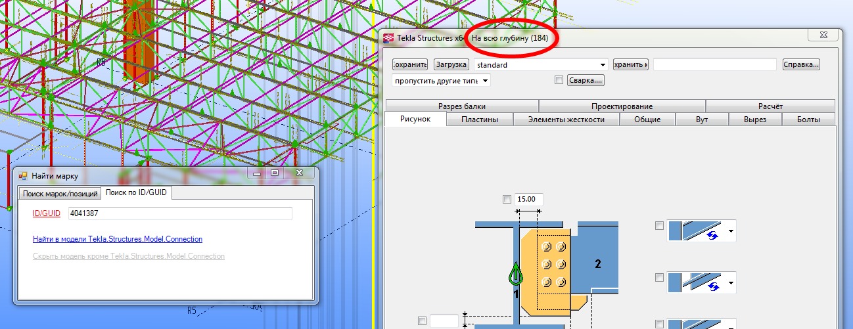Toggle the checkbox next to Сварка button

tap(559, 80)
